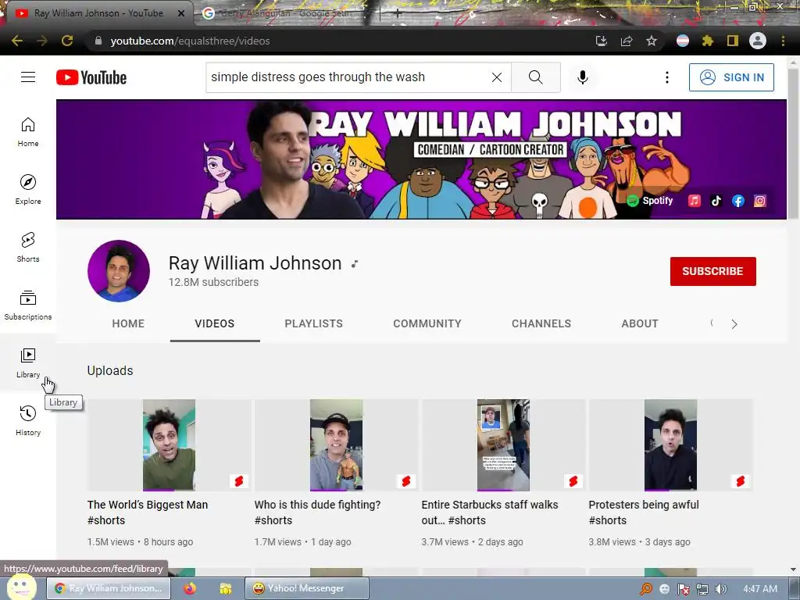Open the ABOUT tab
This screenshot has height=600, width=800.
coord(640,323)
